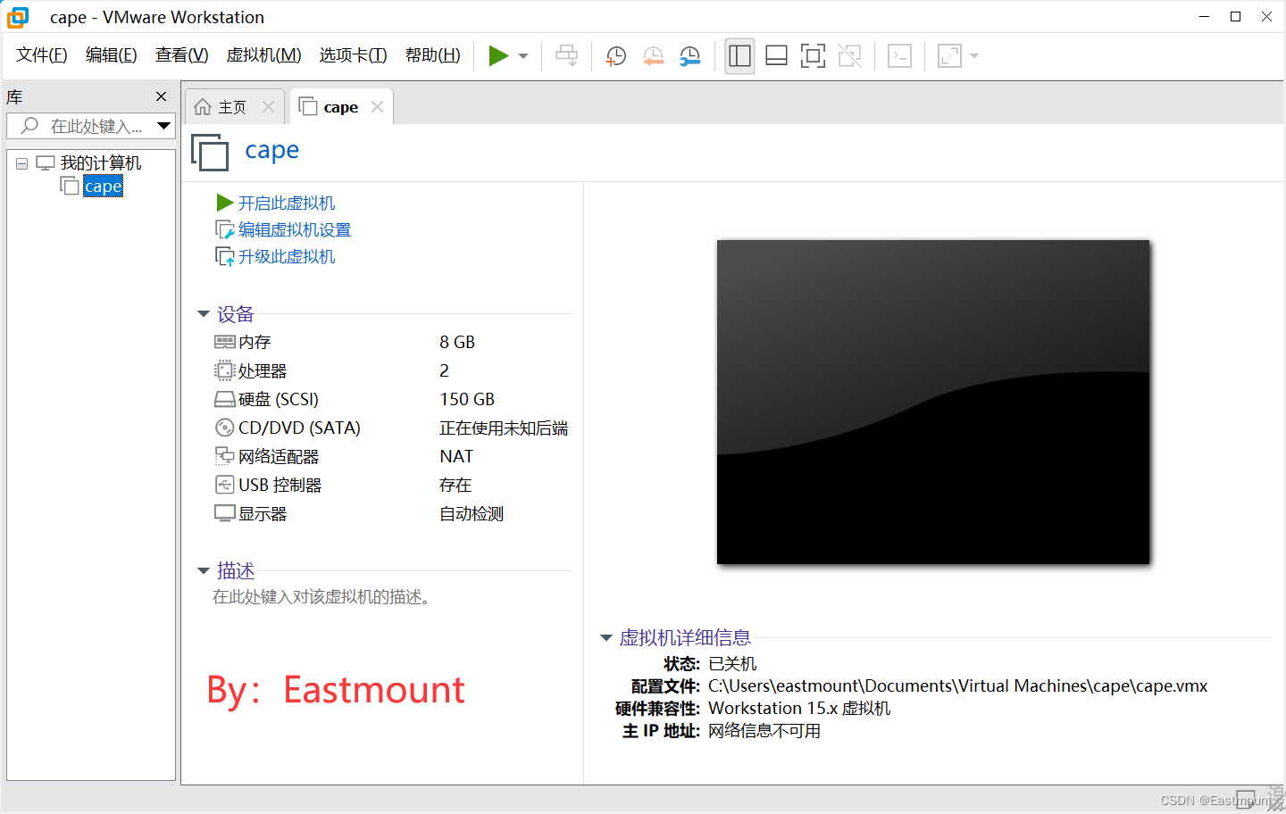Image resolution: width=1286 pixels, height=814 pixels.
Task: Click the Unity mode toolbar icon
Action: tap(849, 56)
